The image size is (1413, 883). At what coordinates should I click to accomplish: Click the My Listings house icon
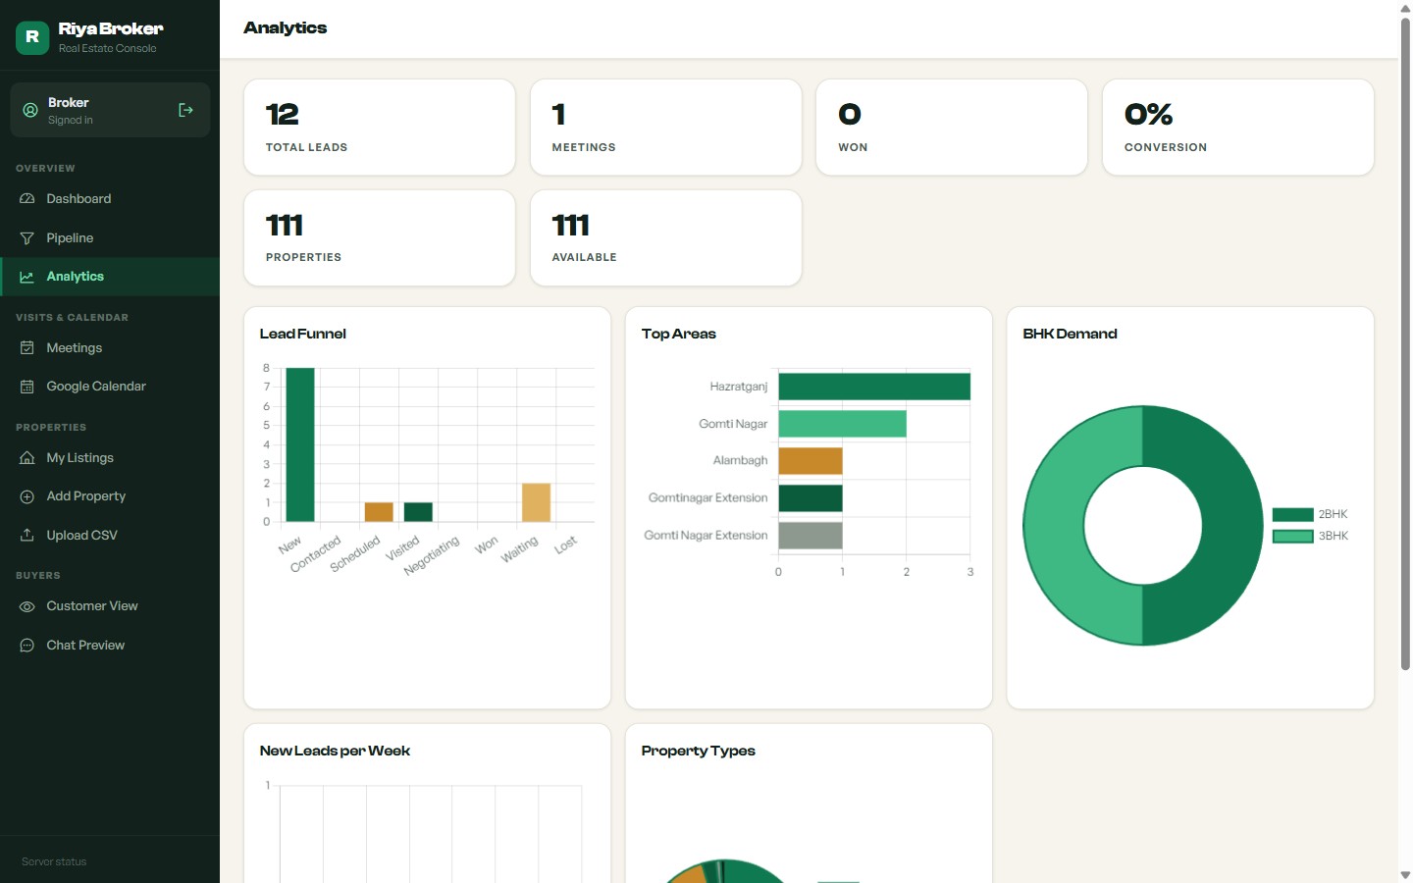(x=27, y=458)
